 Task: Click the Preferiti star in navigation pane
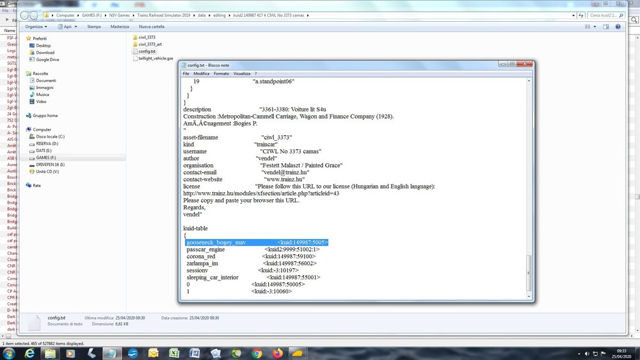click(x=29, y=38)
